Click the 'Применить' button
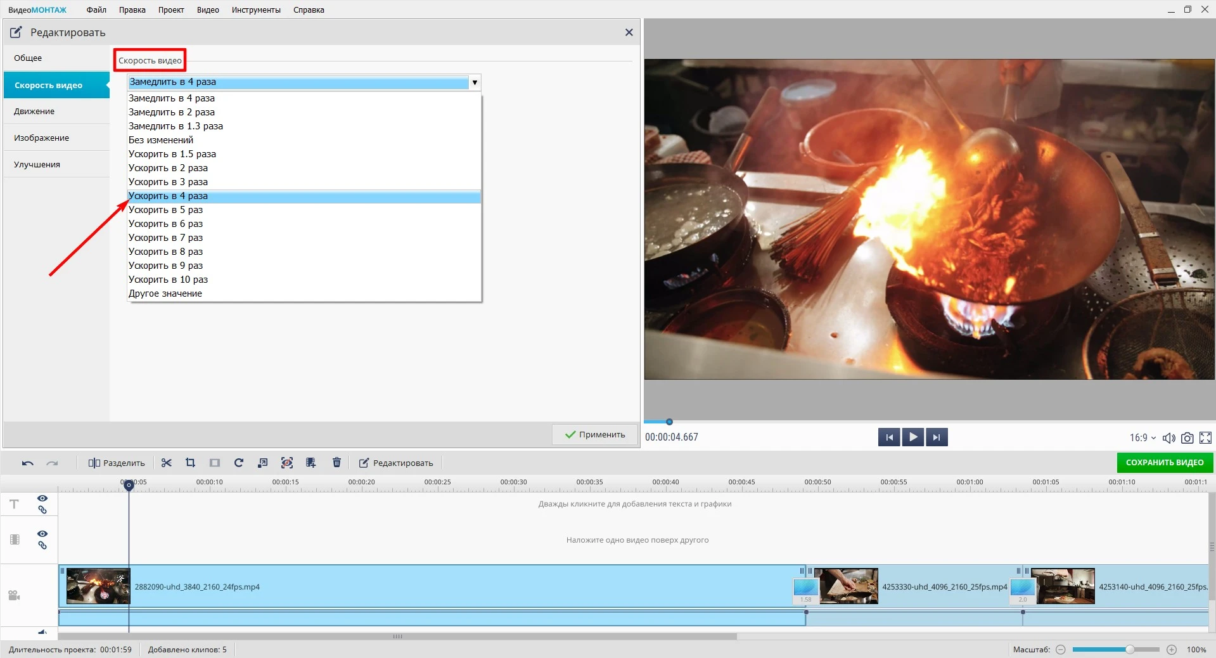1216x658 pixels. [x=594, y=434]
